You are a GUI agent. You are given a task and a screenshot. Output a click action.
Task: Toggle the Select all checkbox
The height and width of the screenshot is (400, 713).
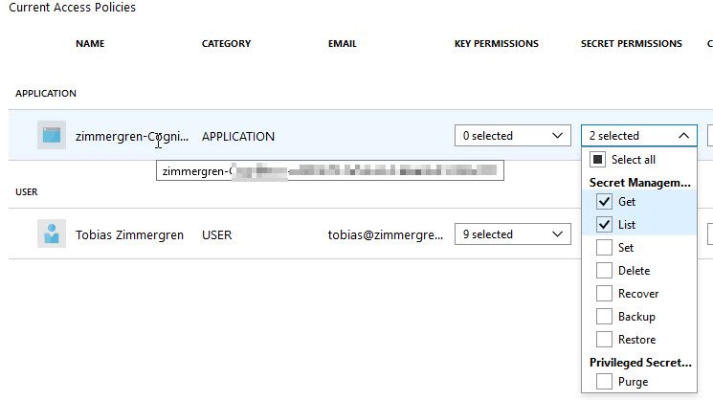click(597, 160)
